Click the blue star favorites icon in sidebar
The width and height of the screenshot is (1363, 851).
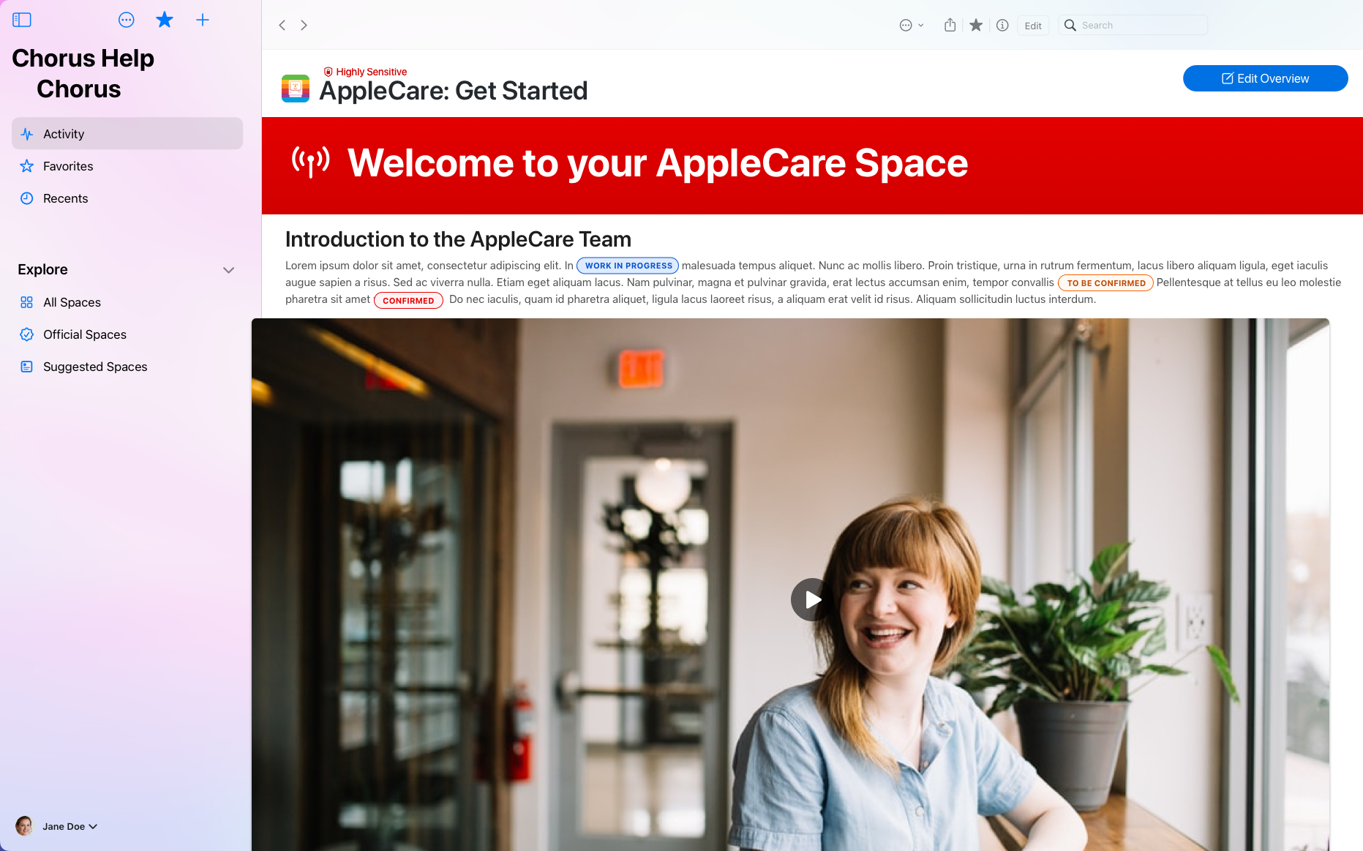[x=165, y=20]
